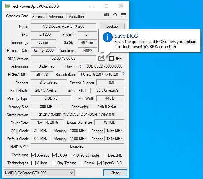203x179 pixels.
Task: Click the Default Clock Shader value 1348 MHz
Action: 114,139
